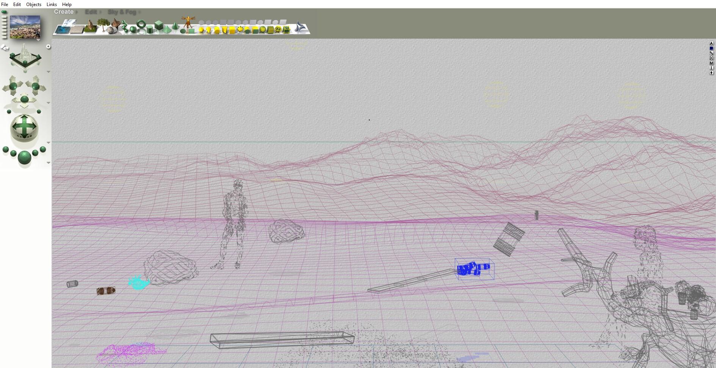Select the second memory dot from top
The width and height of the screenshot is (716, 368).
[x=4, y=17]
